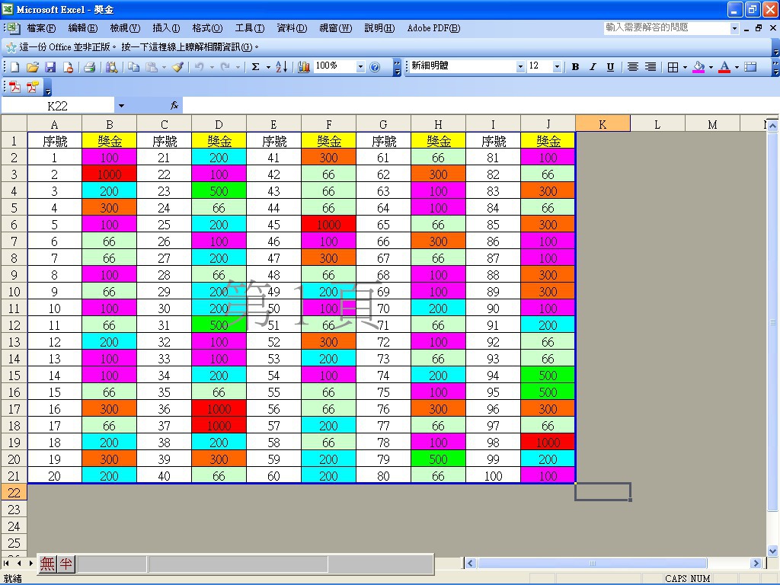Click the Paste clipboard icon

pos(152,67)
